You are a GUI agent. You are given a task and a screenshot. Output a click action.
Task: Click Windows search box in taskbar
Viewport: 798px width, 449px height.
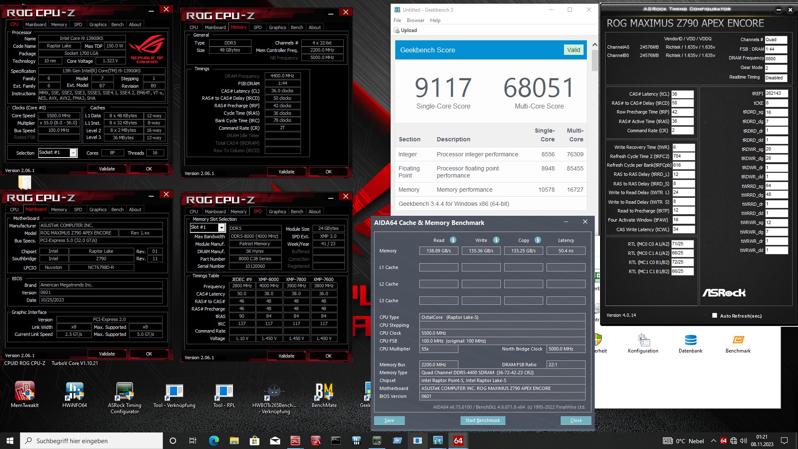[91, 441]
